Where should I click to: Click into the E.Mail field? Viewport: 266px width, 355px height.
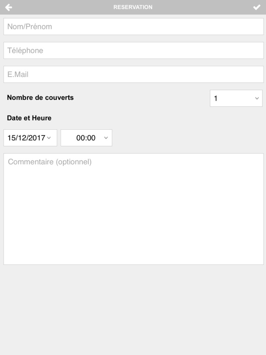[x=134, y=75]
